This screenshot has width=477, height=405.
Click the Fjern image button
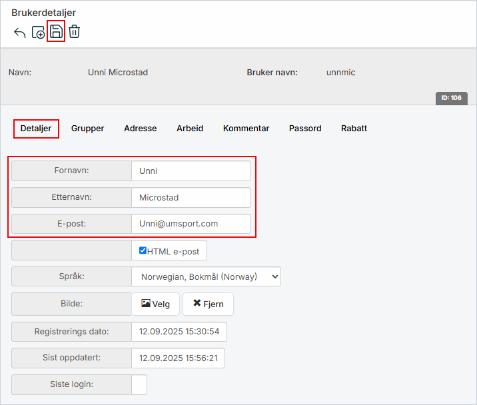coord(208,304)
